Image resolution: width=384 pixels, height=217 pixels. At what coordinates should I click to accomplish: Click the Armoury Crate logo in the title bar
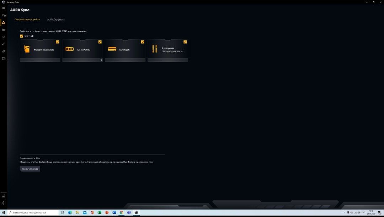[4, 2]
